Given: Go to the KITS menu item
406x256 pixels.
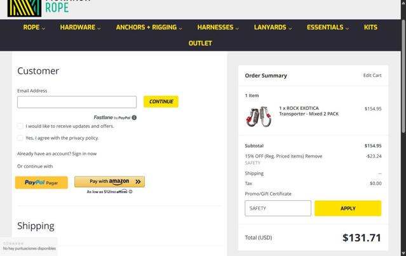Looking at the screenshot, I should (x=370, y=27).
